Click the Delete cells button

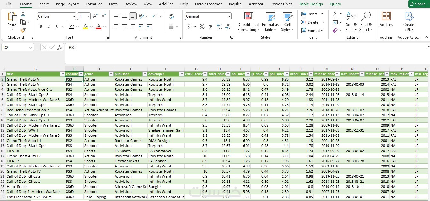click(x=313, y=22)
